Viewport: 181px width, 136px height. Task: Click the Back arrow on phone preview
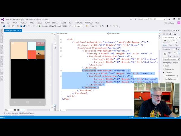tap(15, 102)
